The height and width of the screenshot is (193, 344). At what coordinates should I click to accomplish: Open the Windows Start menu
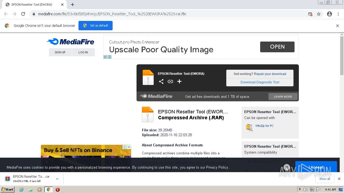(8, 190)
